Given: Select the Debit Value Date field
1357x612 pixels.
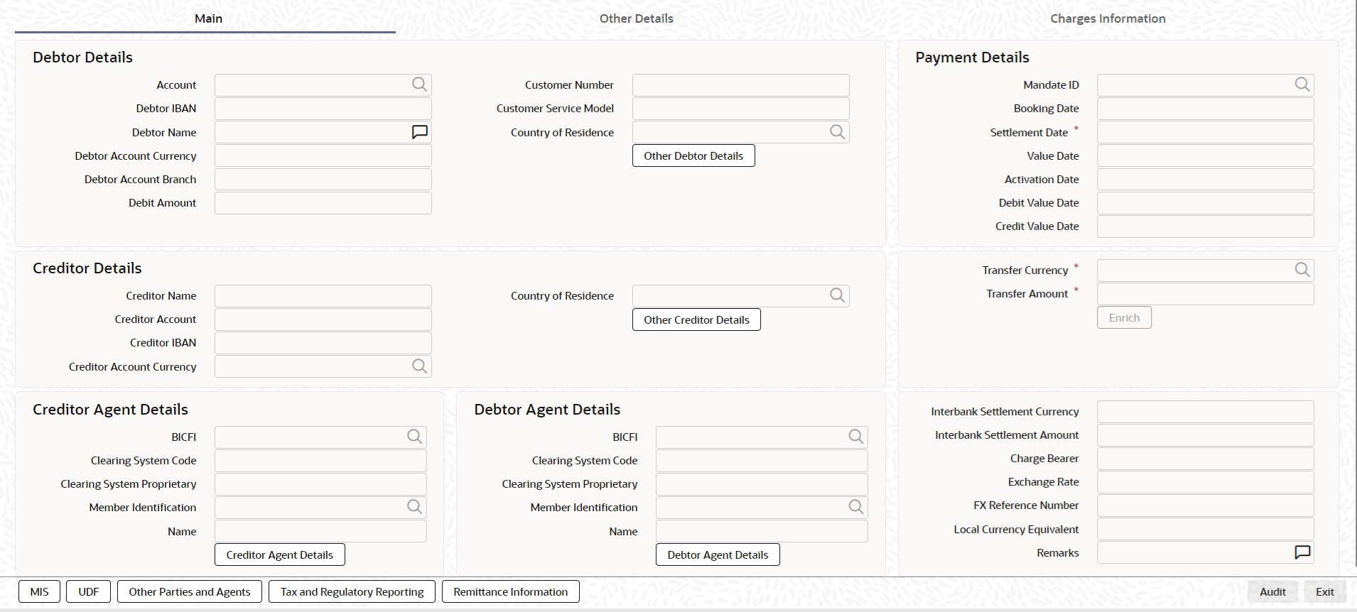Looking at the screenshot, I should point(1206,203).
